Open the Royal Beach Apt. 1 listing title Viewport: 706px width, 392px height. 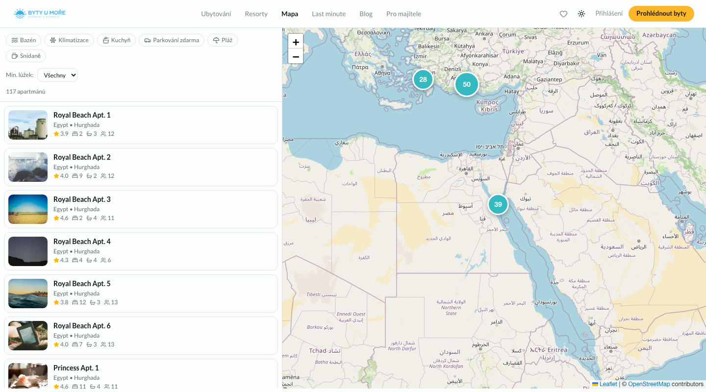(82, 115)
